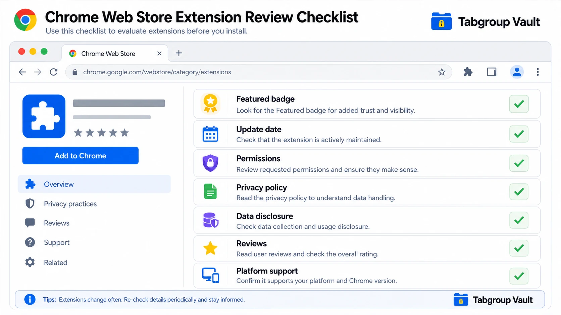Click the Data disclosure database icon
The width and height of the screenshot is (561, 315).
point(211,220)
